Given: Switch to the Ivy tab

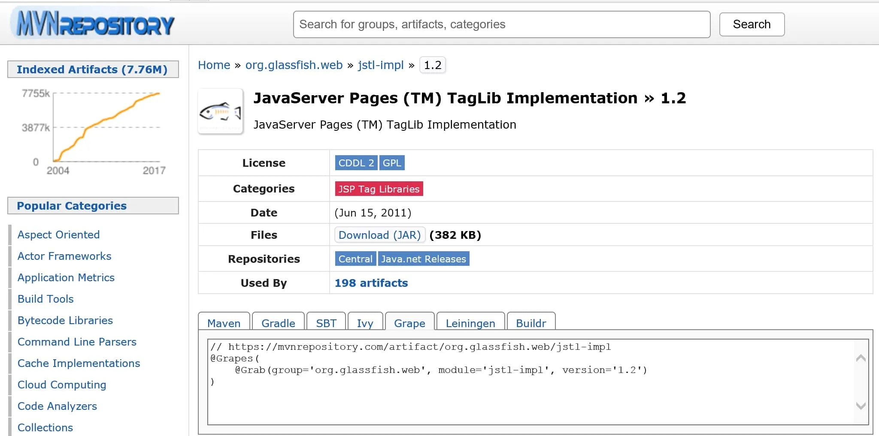Looking at the screenshot, I should (x=365, y=322).
